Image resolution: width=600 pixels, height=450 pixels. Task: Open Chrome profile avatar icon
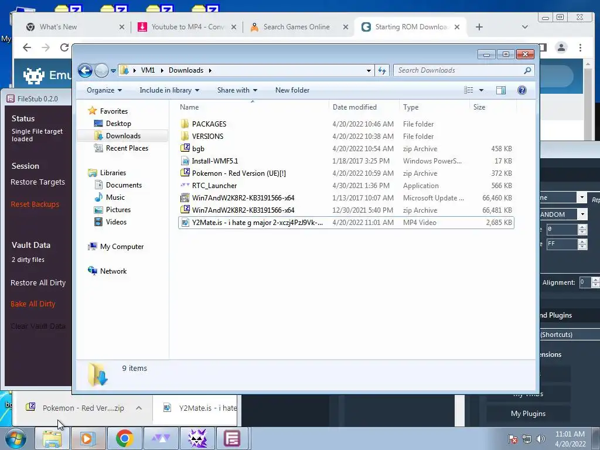point(561,47)
